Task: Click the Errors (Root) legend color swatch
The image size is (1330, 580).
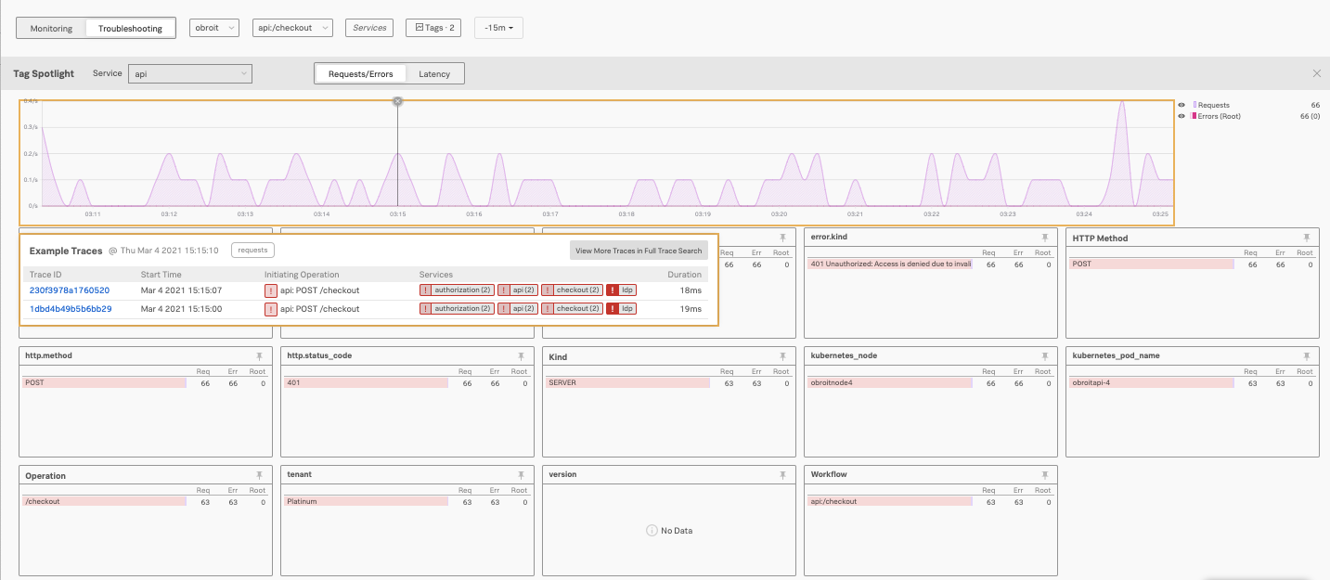Action: tap(1194, 116)
